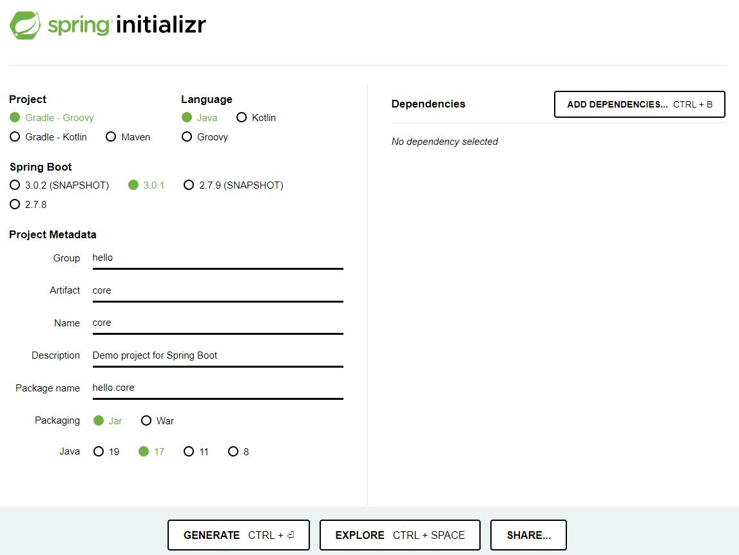Pick Java version 11
Image resolution: width=739 pixels, height=555 pixels.
coord(196,452)
